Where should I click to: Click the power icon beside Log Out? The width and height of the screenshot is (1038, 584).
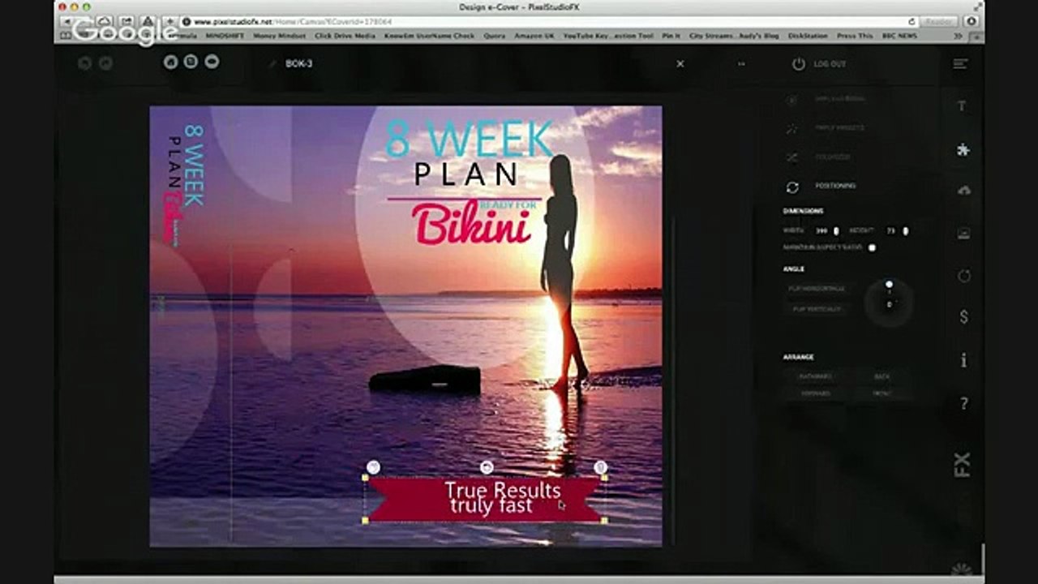click(799, 63)
